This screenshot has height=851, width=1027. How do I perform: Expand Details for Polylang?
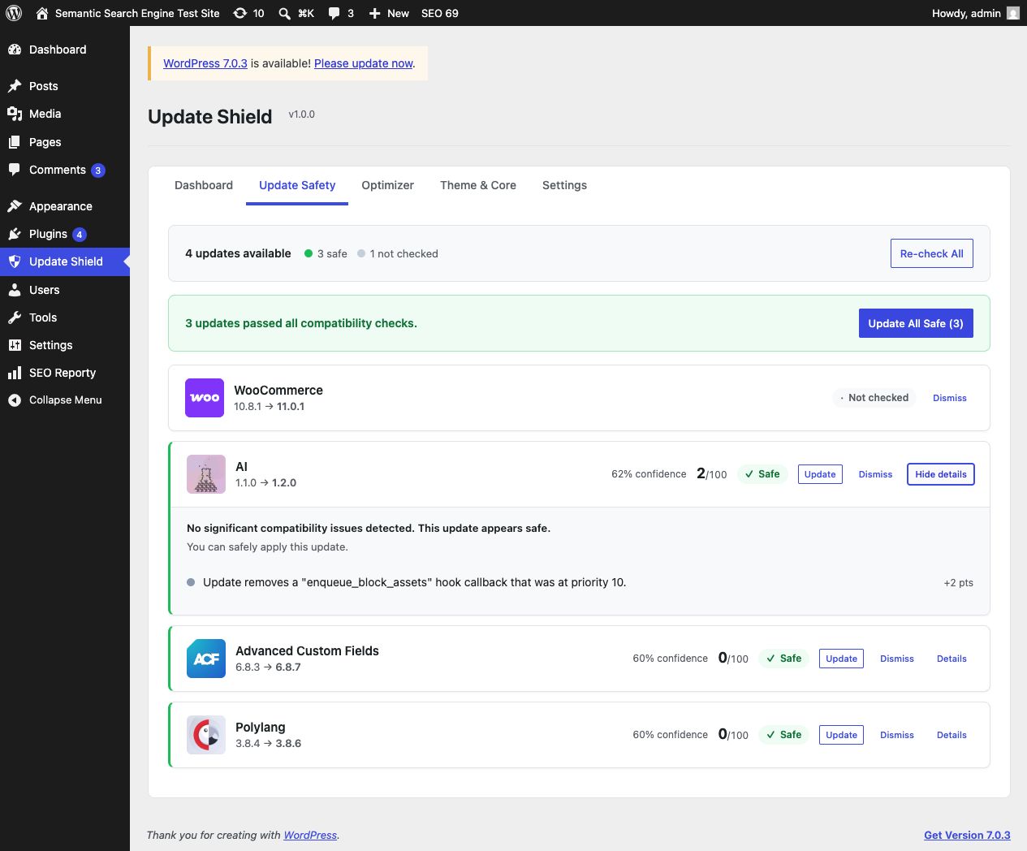pos(951,735)
